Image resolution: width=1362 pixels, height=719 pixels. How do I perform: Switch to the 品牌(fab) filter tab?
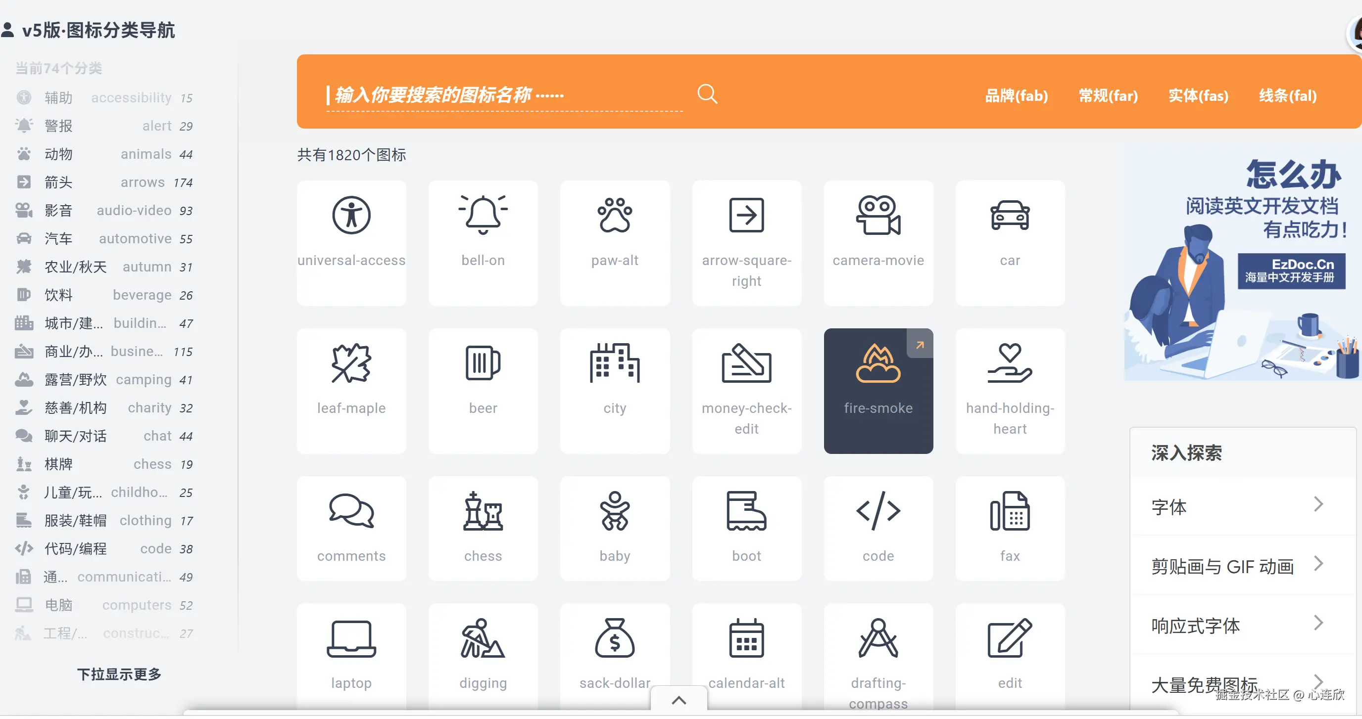[x=1016, y=95]
